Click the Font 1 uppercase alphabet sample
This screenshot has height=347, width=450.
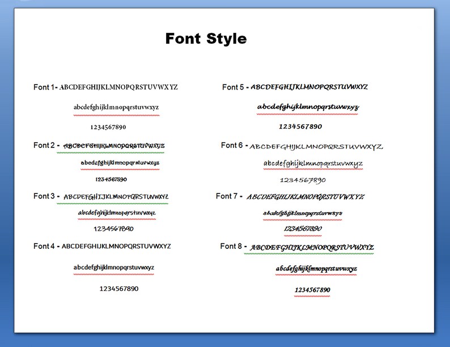[118, 87]
